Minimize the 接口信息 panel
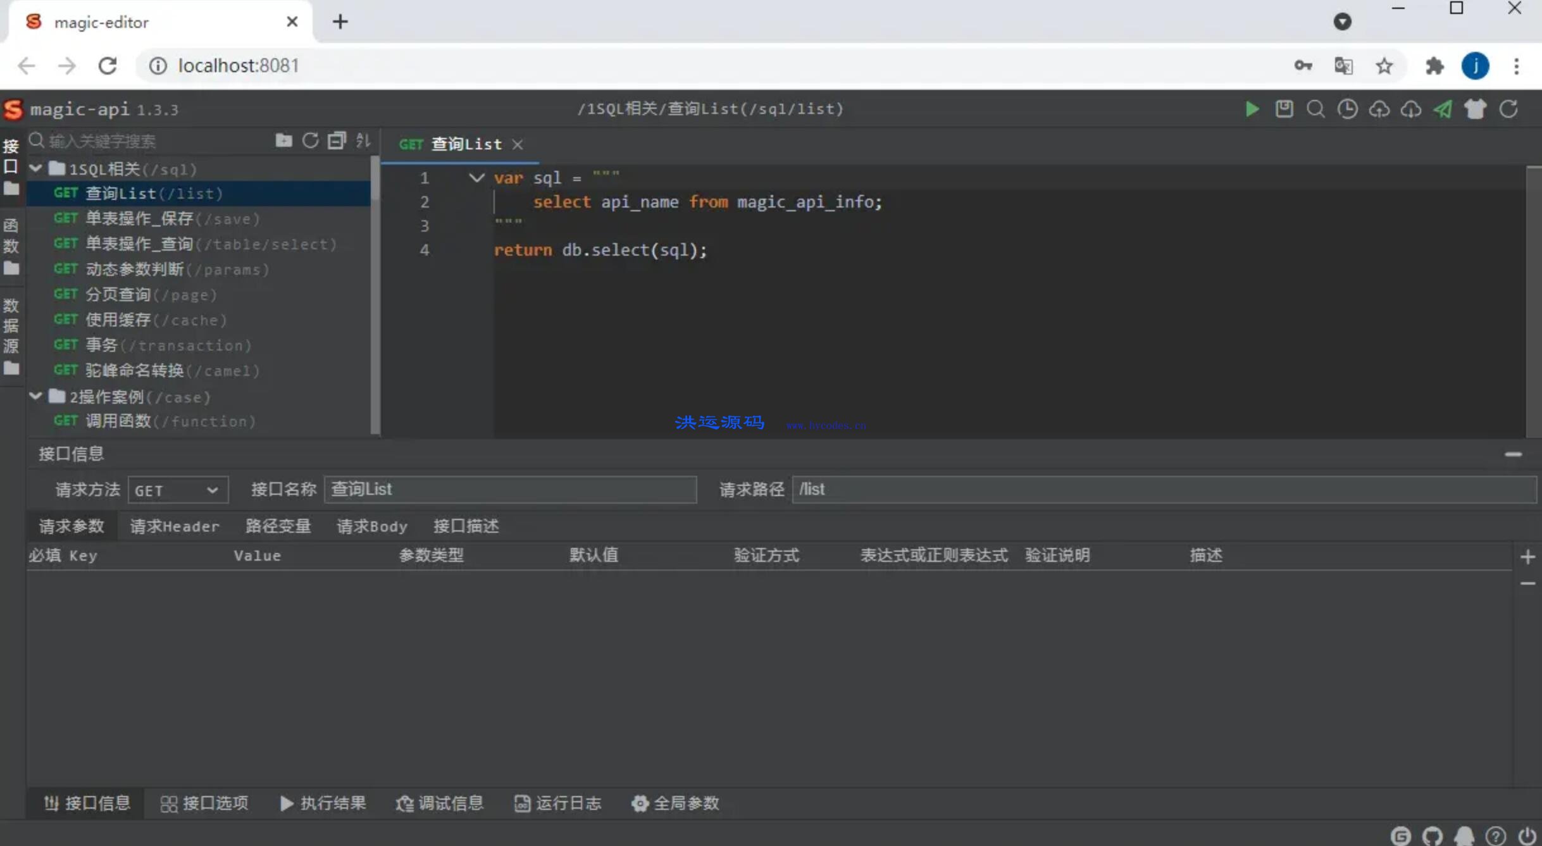This screenshot has width=1542, height=846. click(x=1513, y=454)
